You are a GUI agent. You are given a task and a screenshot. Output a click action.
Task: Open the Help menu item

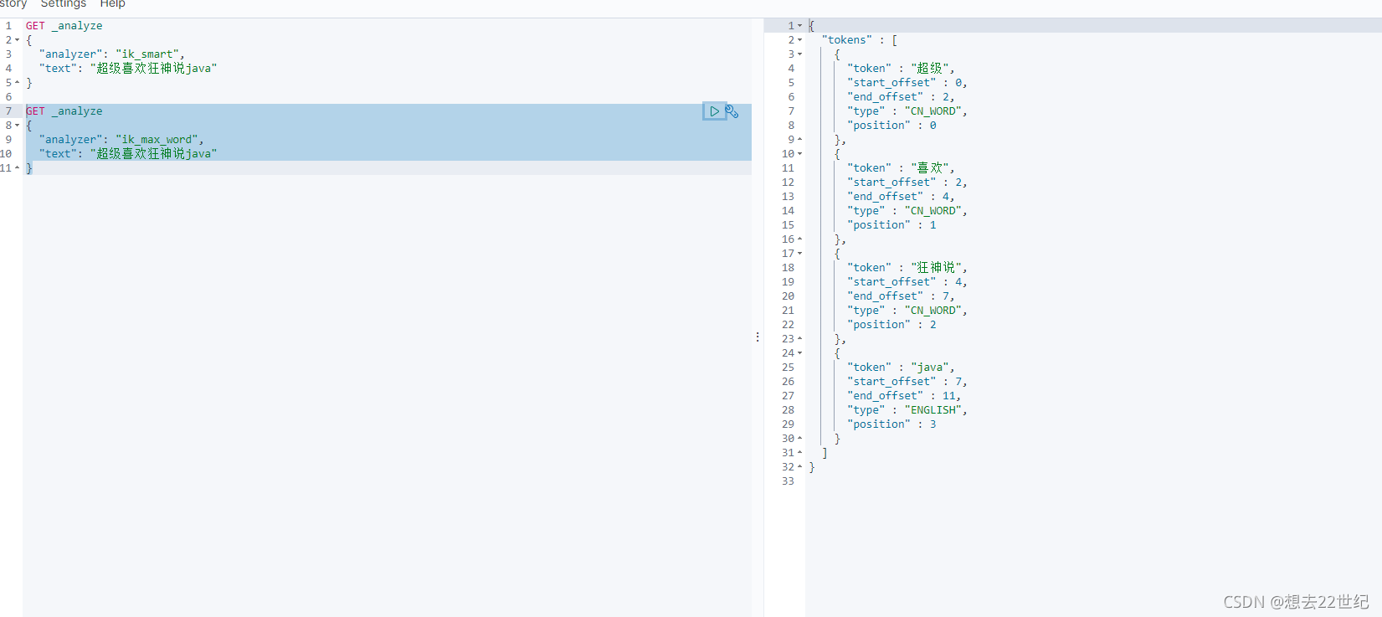tap(113, 4)
